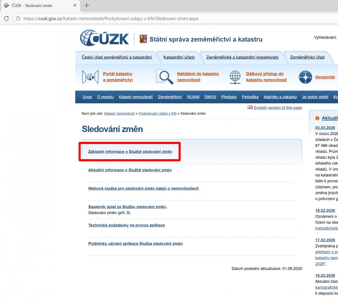Open Technické požadavky na provoz aplikace
This screenshot has height=301, width=338.
tap(126, 225)
